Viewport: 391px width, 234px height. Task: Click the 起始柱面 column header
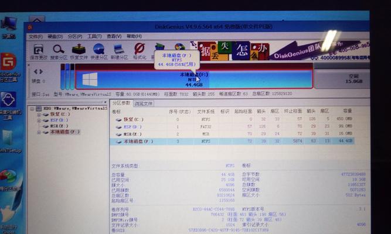click(x=243, y=111)
